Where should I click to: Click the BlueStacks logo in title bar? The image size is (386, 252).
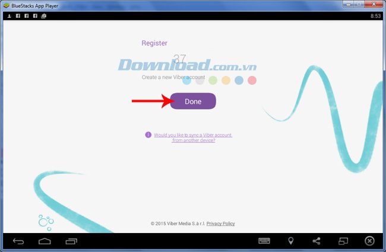(5, 5)
